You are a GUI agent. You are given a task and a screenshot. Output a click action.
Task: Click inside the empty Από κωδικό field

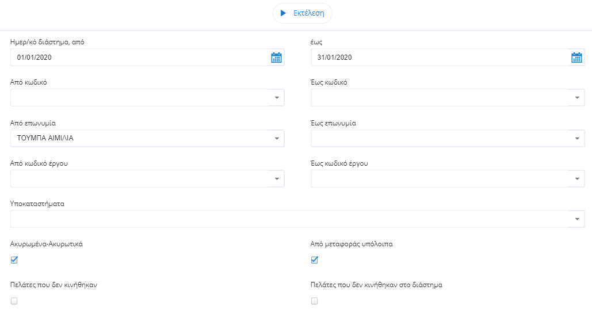click(138, 98)
